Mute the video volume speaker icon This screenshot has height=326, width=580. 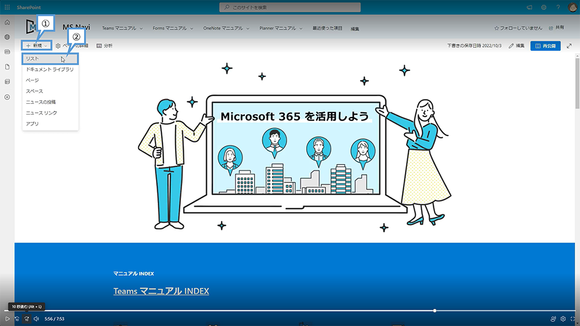click(36, 318)
